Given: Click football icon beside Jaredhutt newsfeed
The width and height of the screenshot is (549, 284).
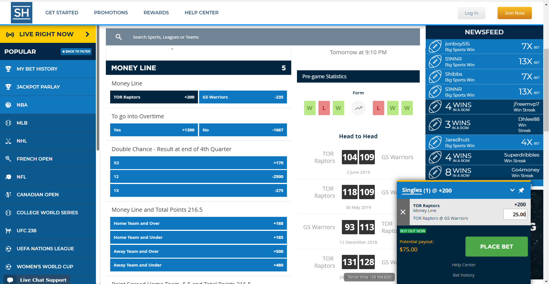Looking at the screenshot, I should pos(435,142).
